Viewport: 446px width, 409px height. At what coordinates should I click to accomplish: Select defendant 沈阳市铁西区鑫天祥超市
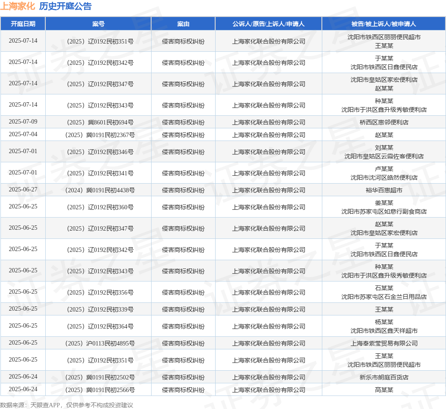pos(384,331)
